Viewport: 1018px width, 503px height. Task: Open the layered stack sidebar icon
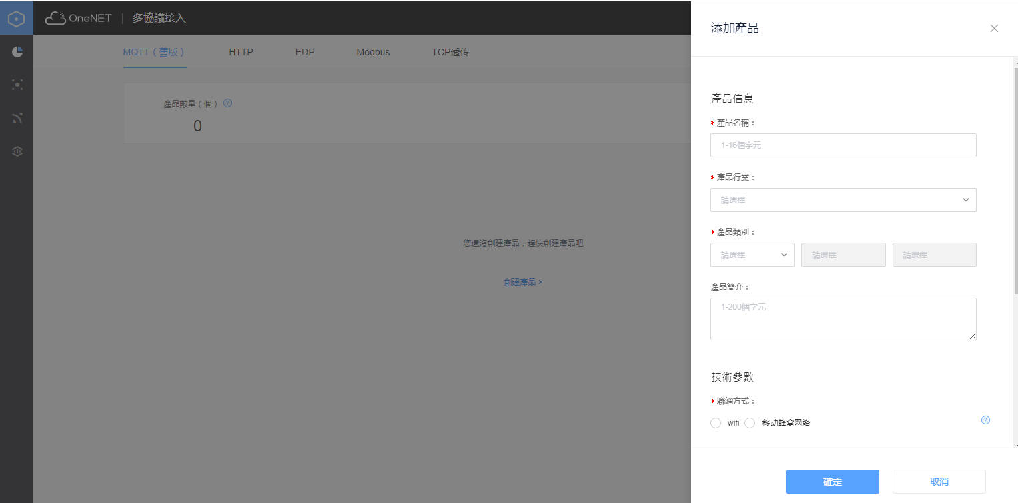tap(17, 151)
